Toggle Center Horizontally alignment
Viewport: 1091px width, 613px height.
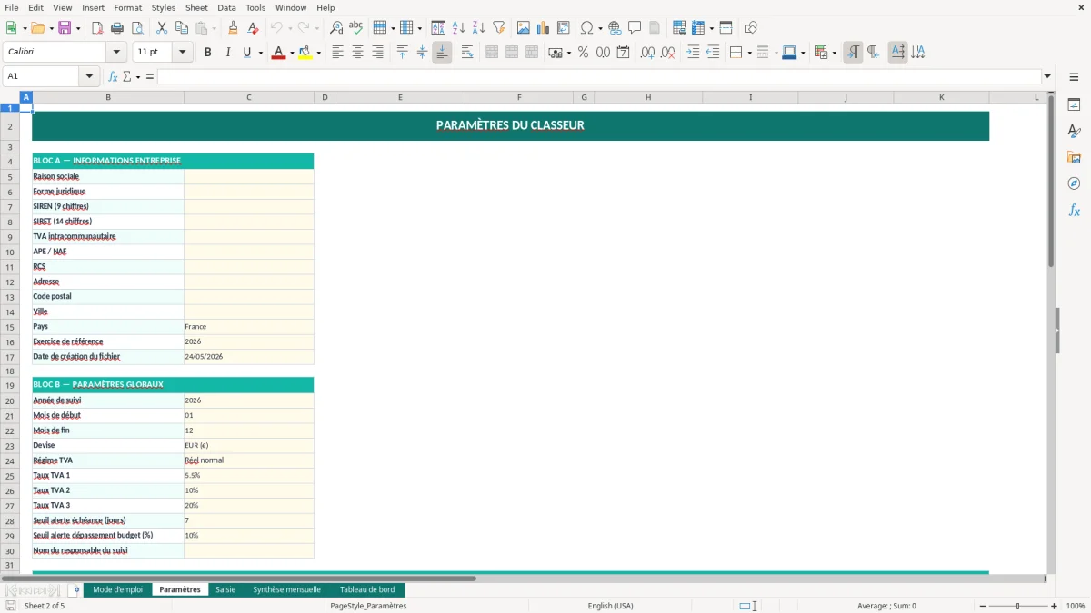pyautogui.click(x=357, y=53)
